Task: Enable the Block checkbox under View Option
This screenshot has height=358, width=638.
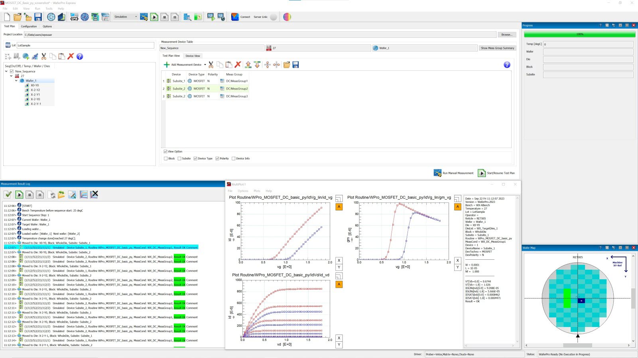Action: pos(166,158)
